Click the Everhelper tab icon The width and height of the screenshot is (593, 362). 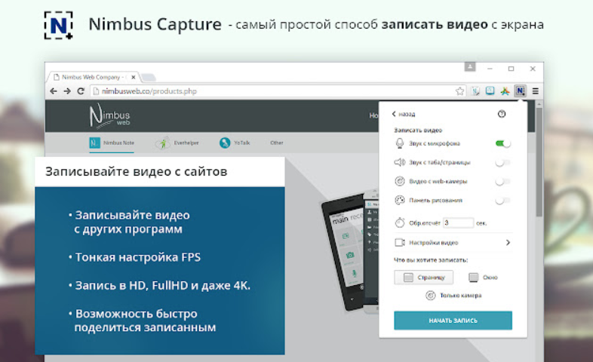pyautogui.click(x=163, y=143)
